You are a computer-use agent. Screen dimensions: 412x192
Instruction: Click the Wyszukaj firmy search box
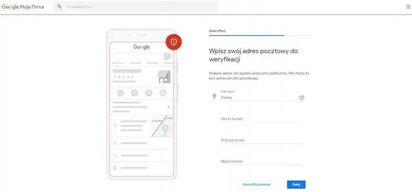[x=140, y=7]
